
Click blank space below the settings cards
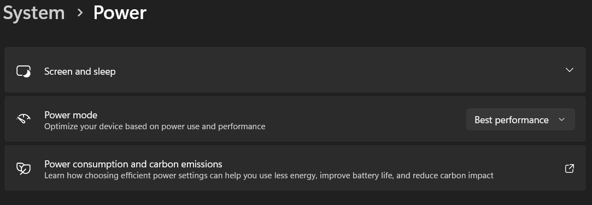295,198
